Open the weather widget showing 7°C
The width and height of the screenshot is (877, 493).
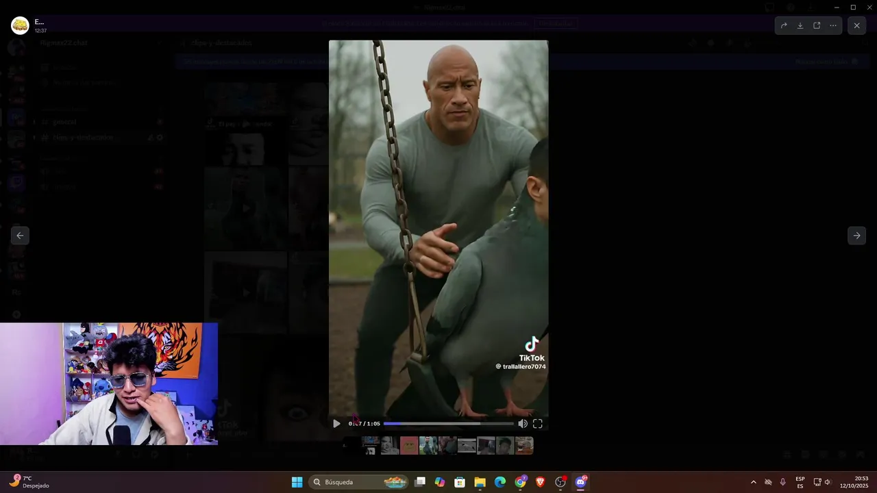29,482
